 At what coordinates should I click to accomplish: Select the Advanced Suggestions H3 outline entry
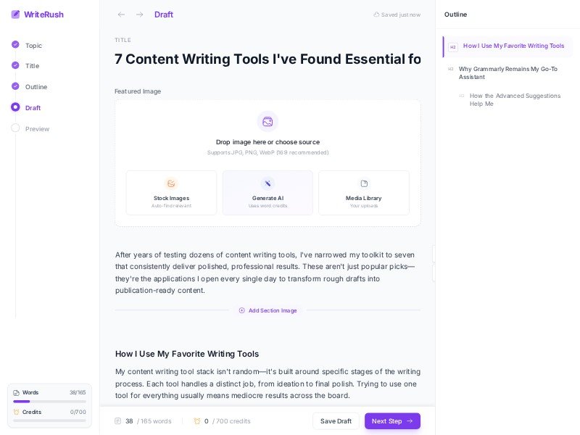[x=515, y=99]
